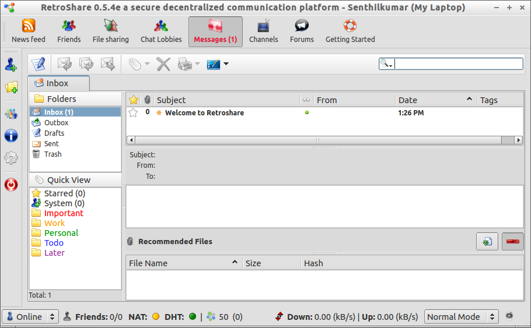Click the blue About info sidebar icon
The width and height of the screenshot is (531, 328).
(11, 136)
